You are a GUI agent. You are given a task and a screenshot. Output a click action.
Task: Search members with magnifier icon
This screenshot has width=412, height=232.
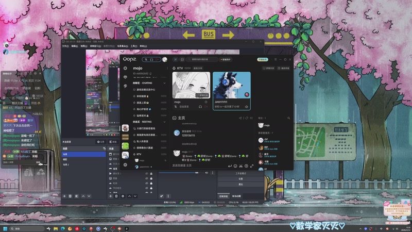click(x=288, y=118)
